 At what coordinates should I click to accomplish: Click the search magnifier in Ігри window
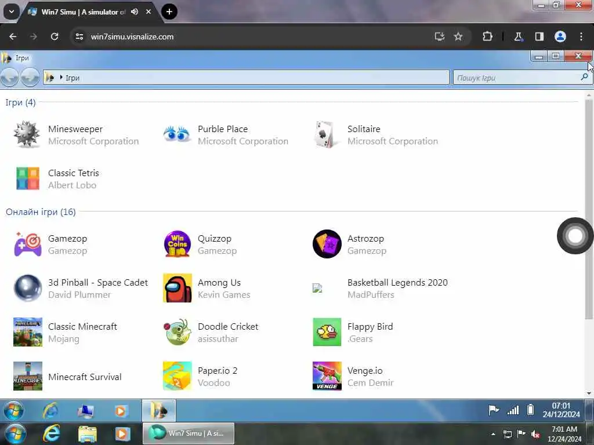coord(584,77)
